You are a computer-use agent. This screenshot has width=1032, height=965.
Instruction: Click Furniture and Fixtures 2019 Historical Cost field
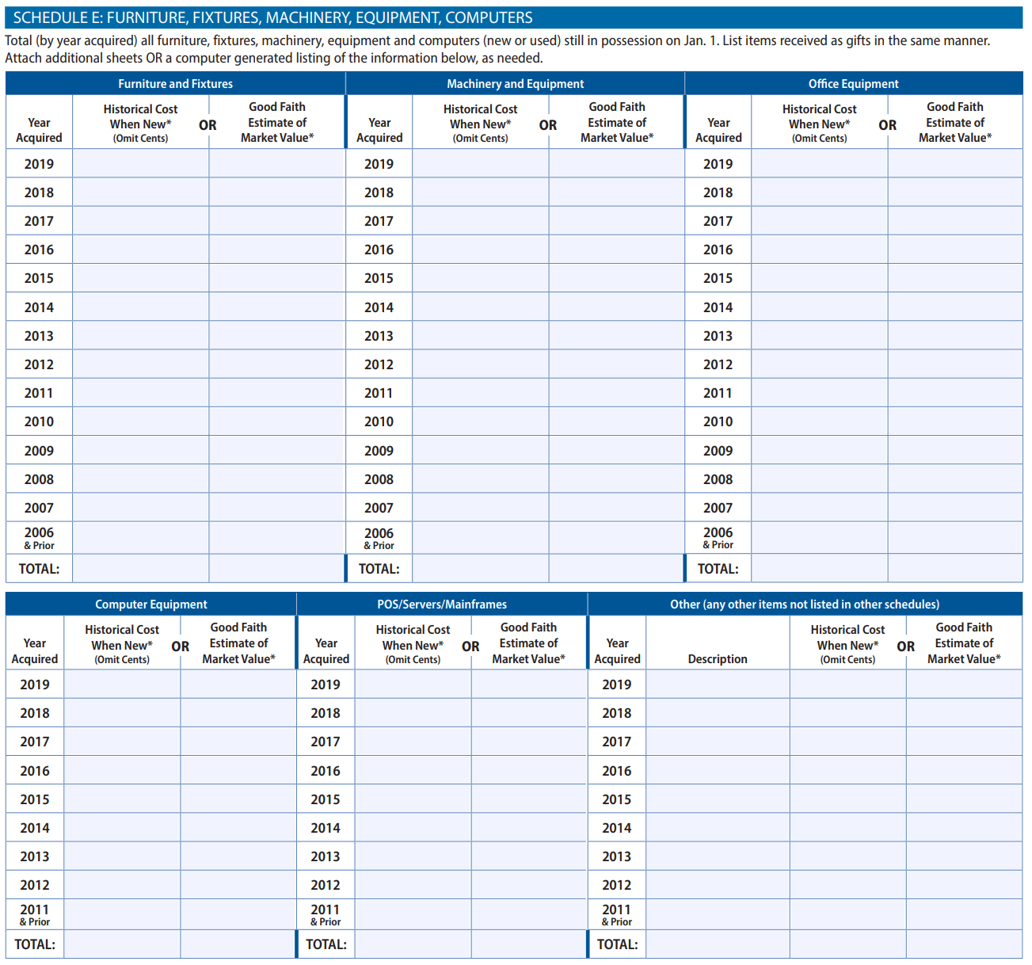click(140, 163)
